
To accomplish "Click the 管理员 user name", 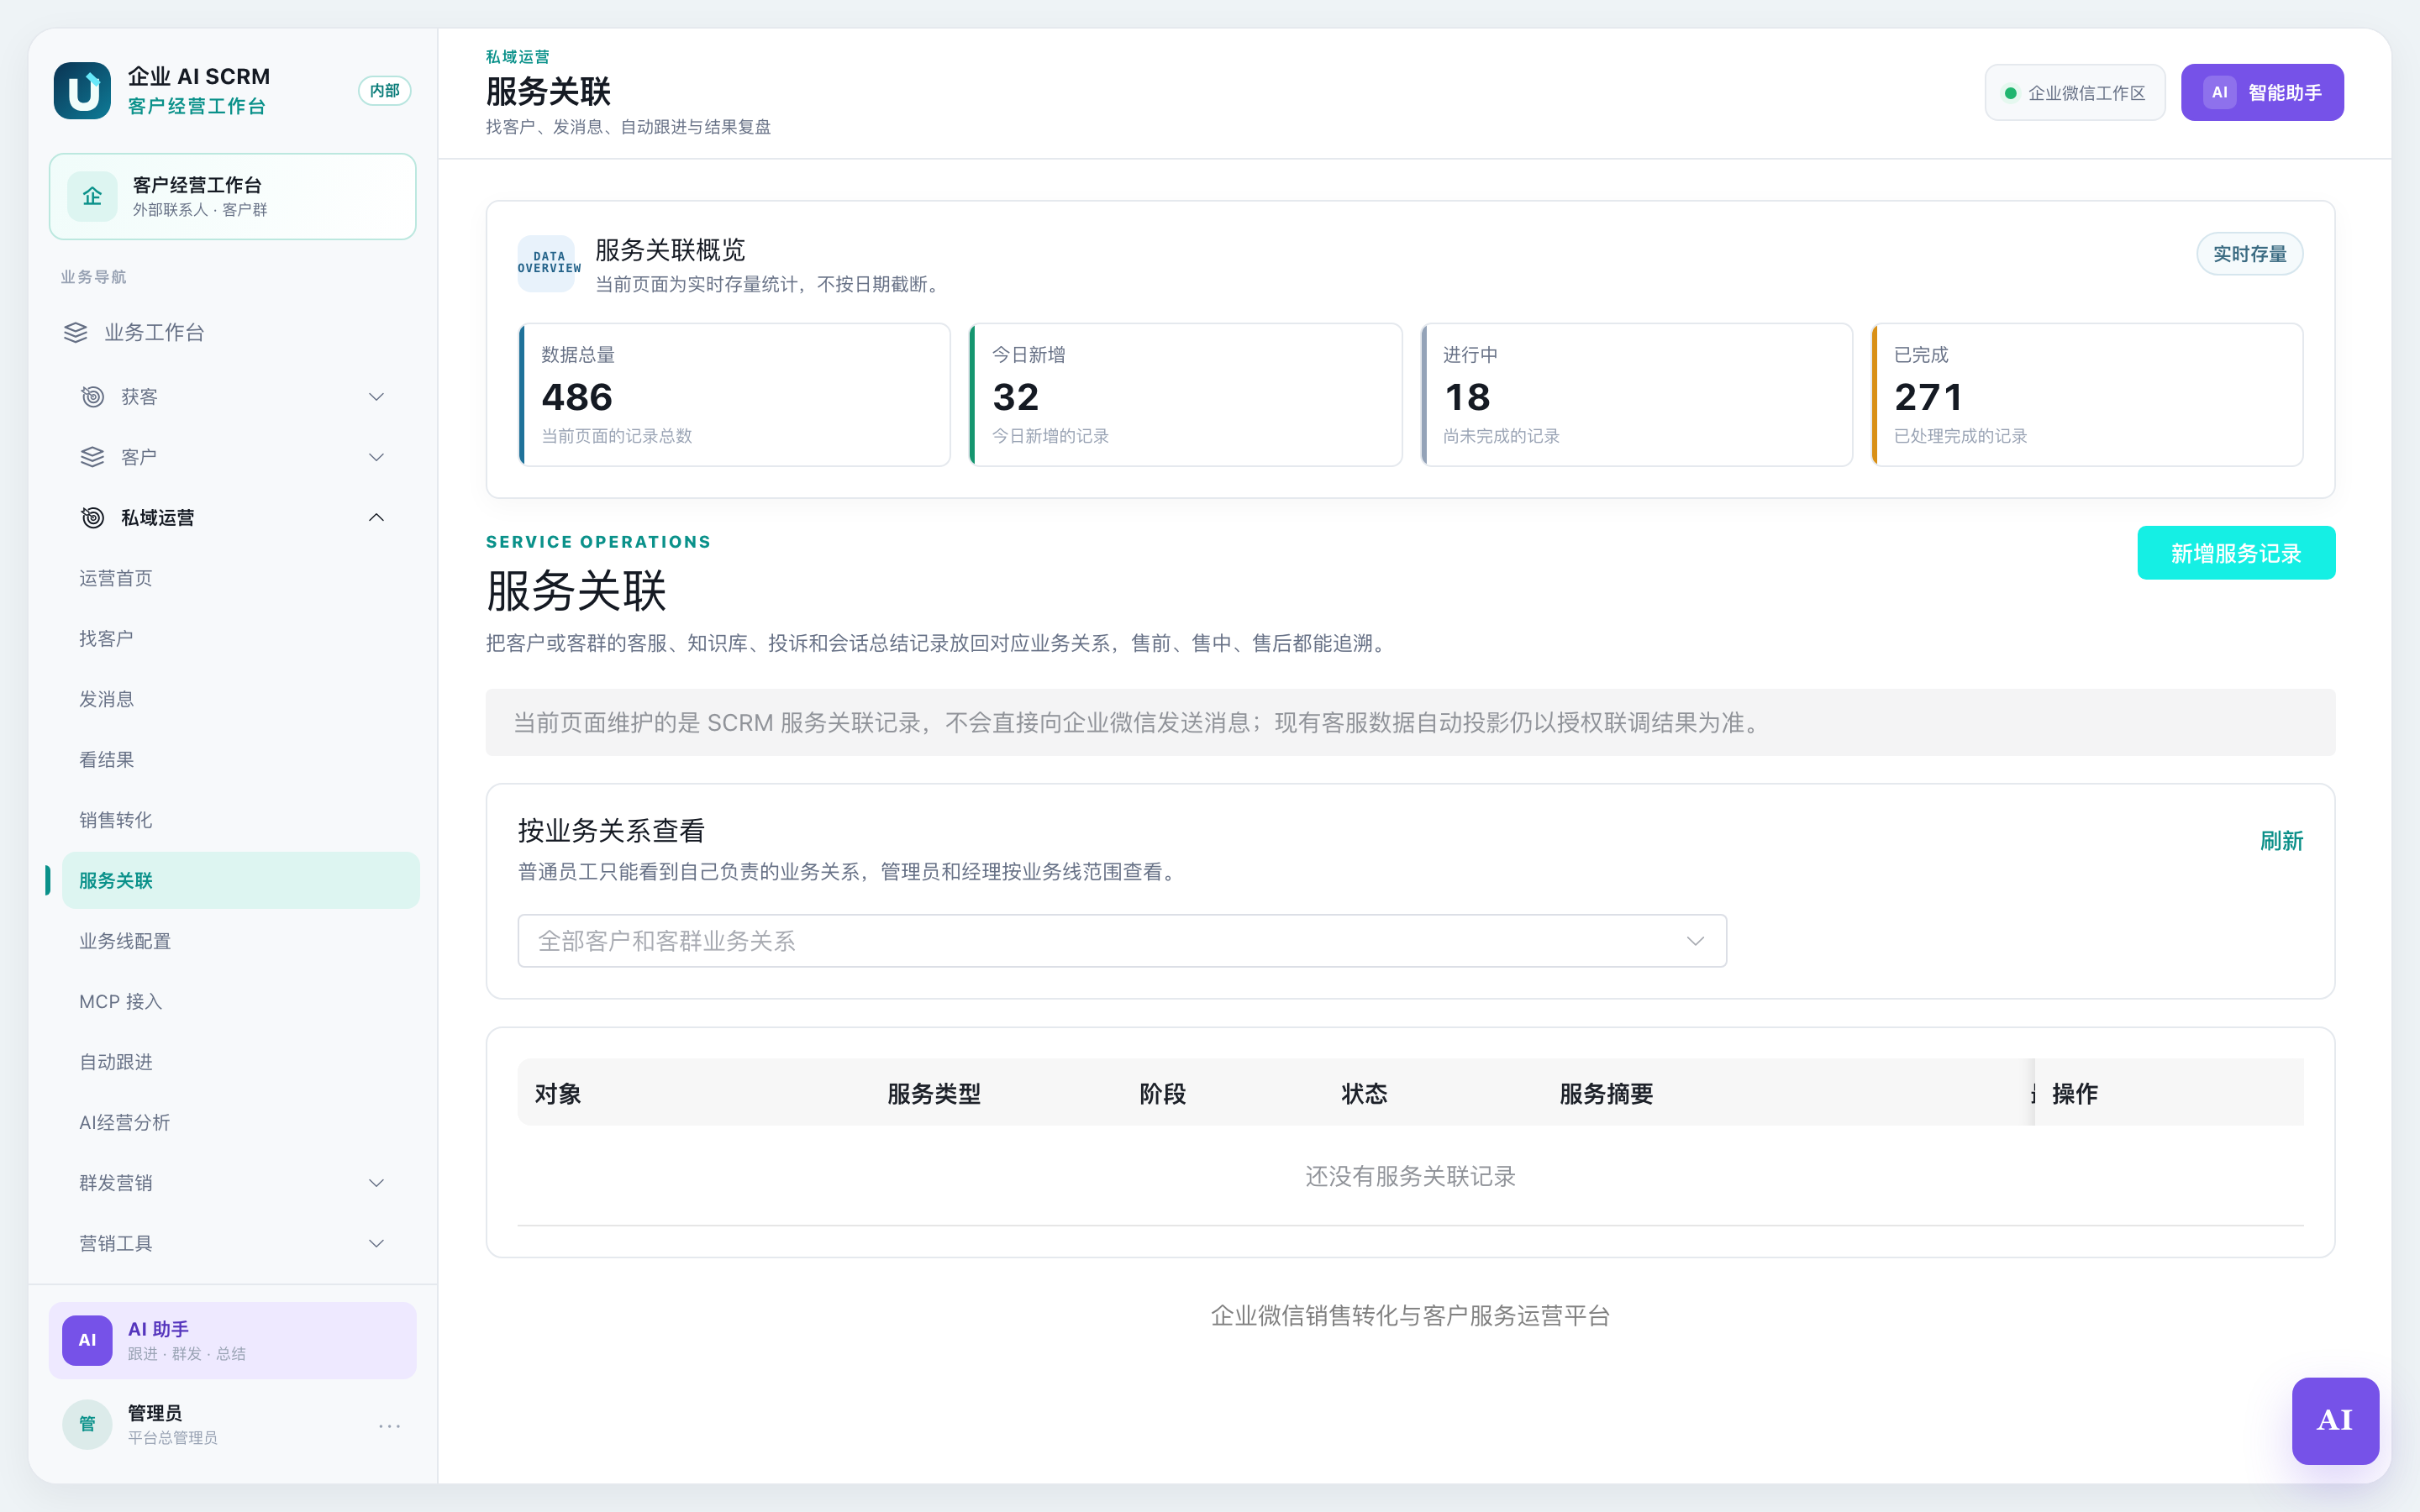I will click(x=155, y=1412).
